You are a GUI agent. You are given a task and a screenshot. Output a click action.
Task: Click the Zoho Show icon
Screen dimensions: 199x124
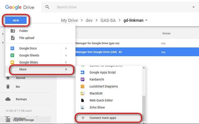82,107
